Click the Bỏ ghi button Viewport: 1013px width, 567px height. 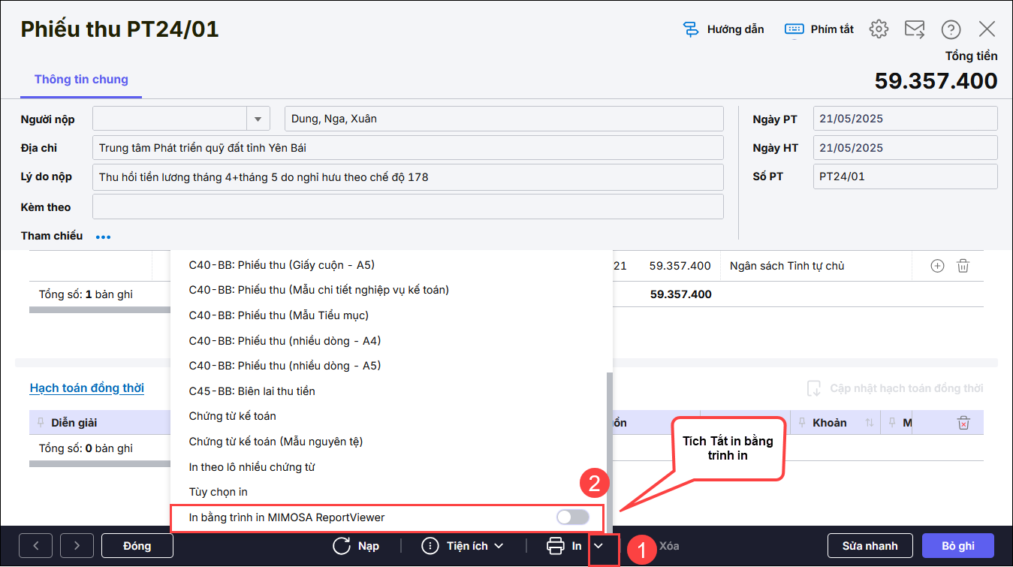(x=957, y=546)
